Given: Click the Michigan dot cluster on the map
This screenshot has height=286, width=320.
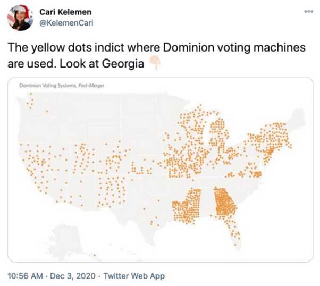Looking at the screenshot, I should point(219,134).
